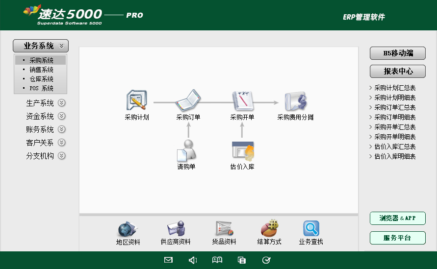
Task: Select POS 系统 in the sidebar
Action: click(x=41, y=88)
